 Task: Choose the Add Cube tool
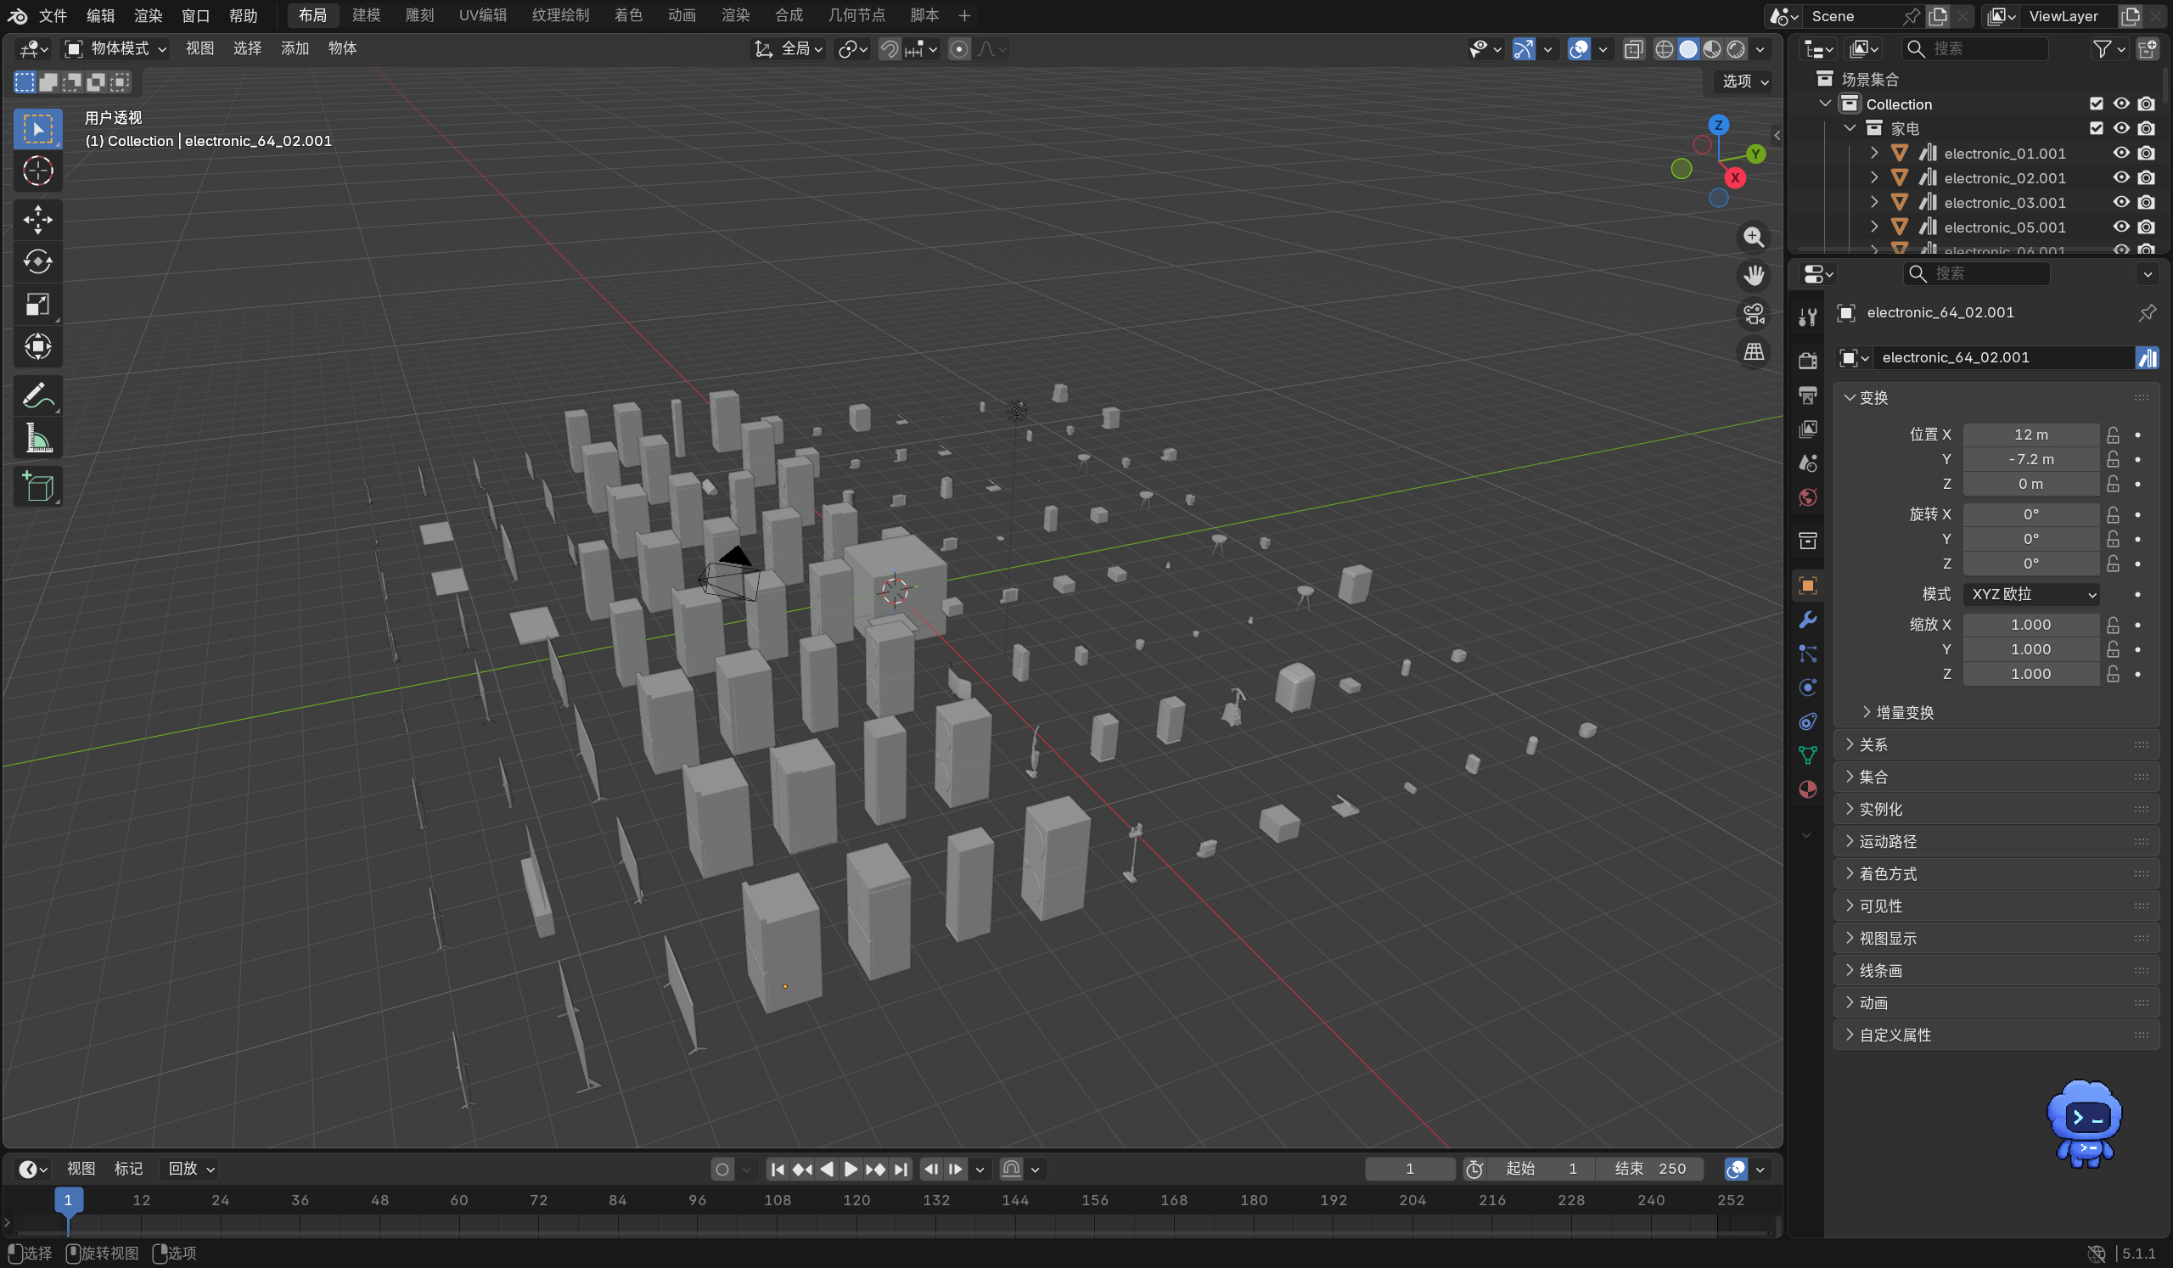click(x=38, y=487)
